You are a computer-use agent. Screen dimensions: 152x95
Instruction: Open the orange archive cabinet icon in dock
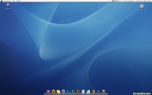point(94,92)
